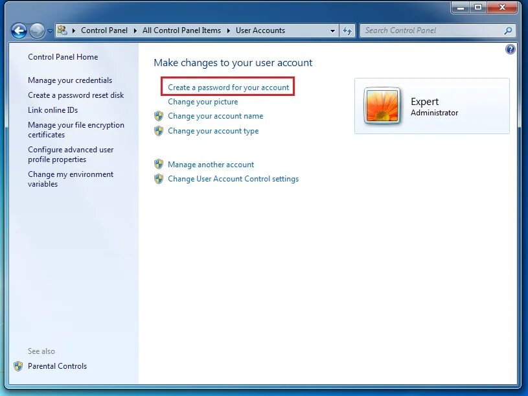
Task: Expand arrow after All Control Panel Items
Action: pos(228,30)
